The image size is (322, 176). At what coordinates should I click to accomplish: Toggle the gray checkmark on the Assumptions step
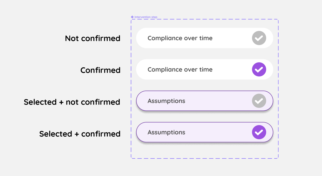click(x=259, y=101)
